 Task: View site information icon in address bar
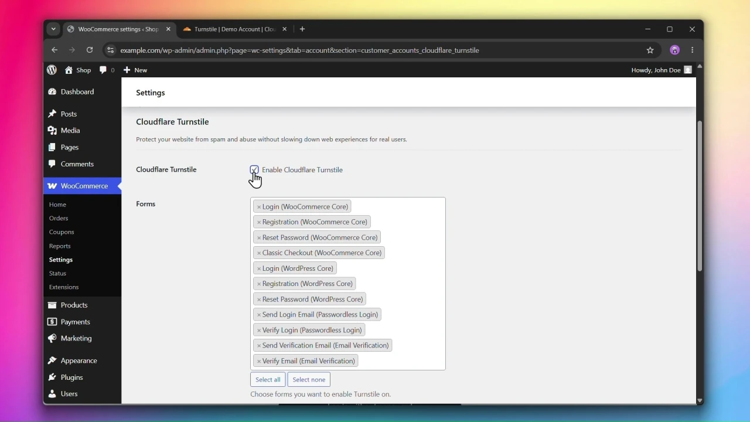click(x=111, y=50)
